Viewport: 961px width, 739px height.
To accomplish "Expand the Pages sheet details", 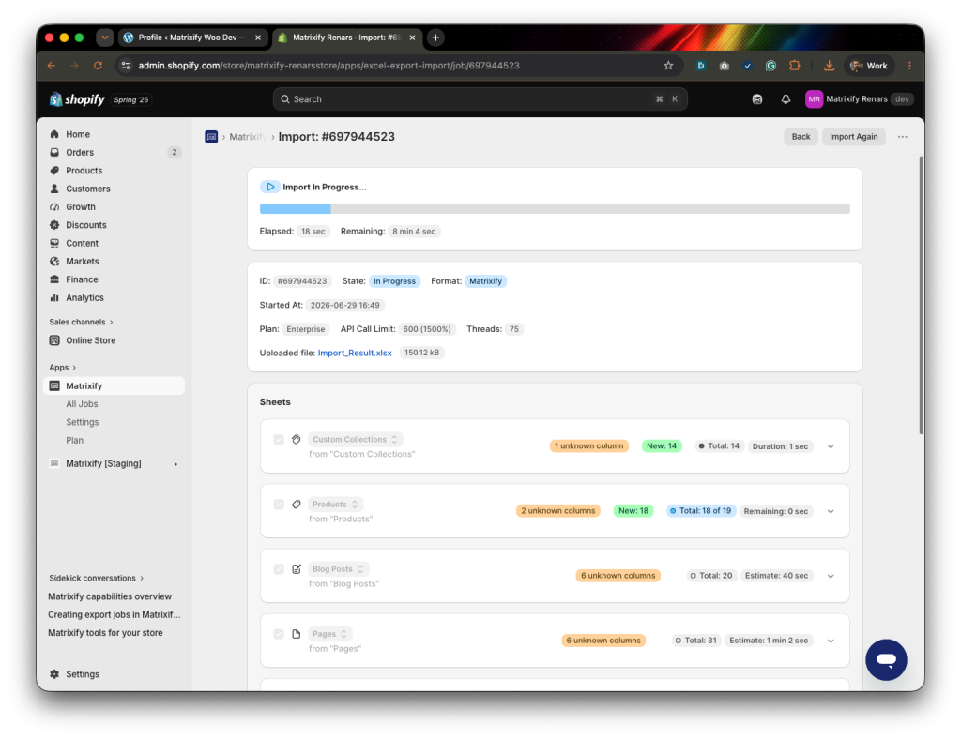I will 831,641.
